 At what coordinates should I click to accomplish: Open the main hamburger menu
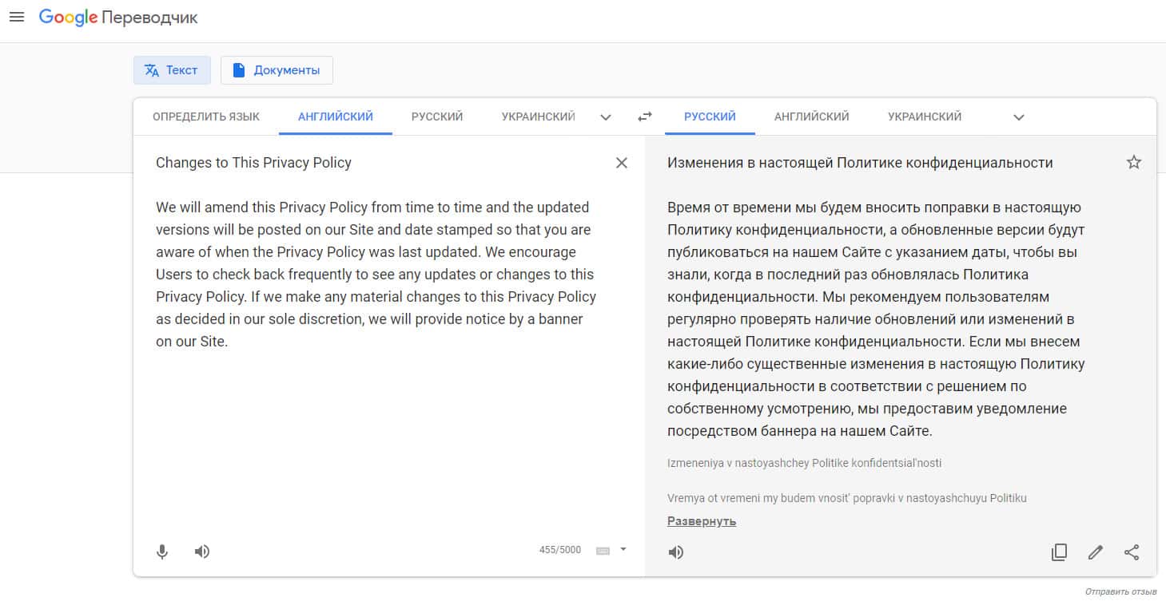[16, 18]
